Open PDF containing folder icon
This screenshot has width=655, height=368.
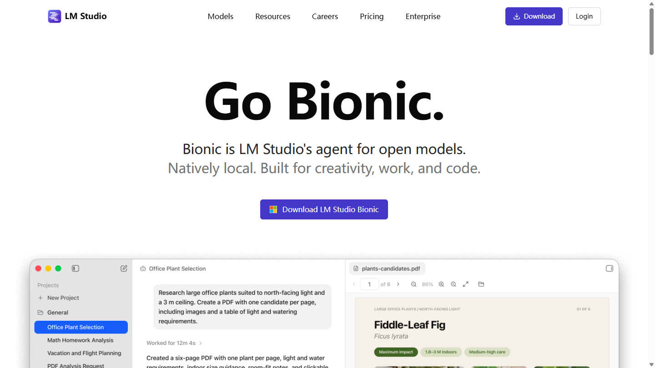pos(481,284)
